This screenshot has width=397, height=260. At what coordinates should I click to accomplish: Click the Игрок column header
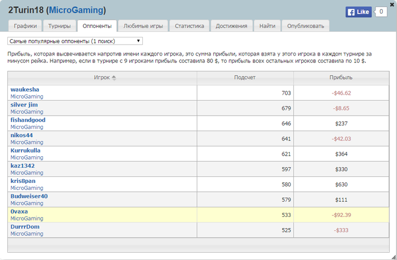[102, 78]
